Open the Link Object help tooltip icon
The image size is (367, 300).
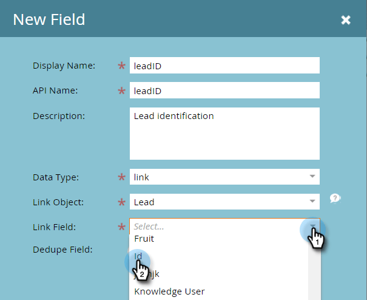(x=335, y=199)
